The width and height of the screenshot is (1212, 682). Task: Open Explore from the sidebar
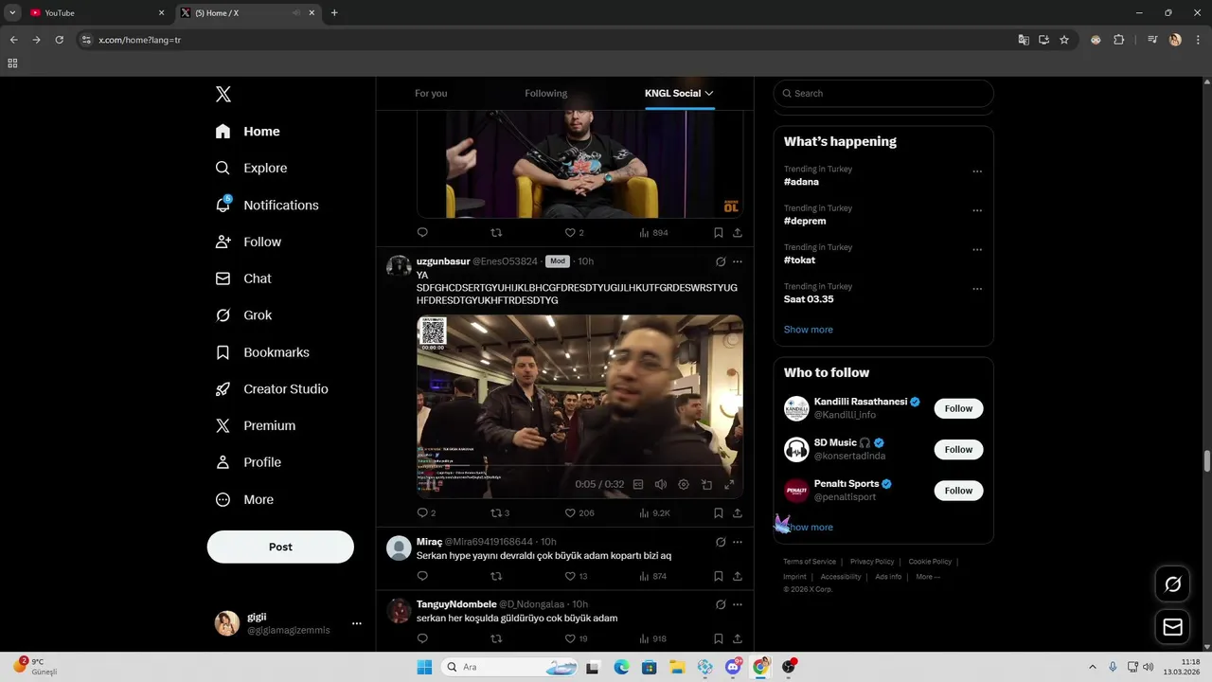(252, 168)
